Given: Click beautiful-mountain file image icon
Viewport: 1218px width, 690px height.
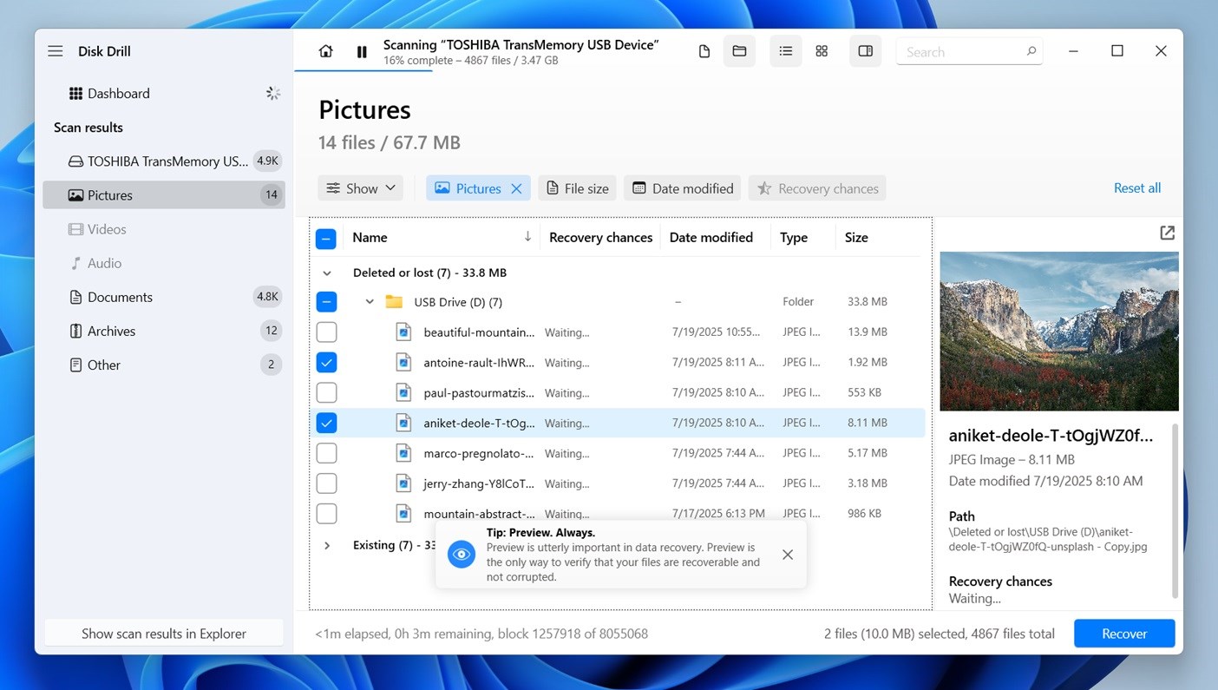Looking at the screenshot, I should (403, 332).
